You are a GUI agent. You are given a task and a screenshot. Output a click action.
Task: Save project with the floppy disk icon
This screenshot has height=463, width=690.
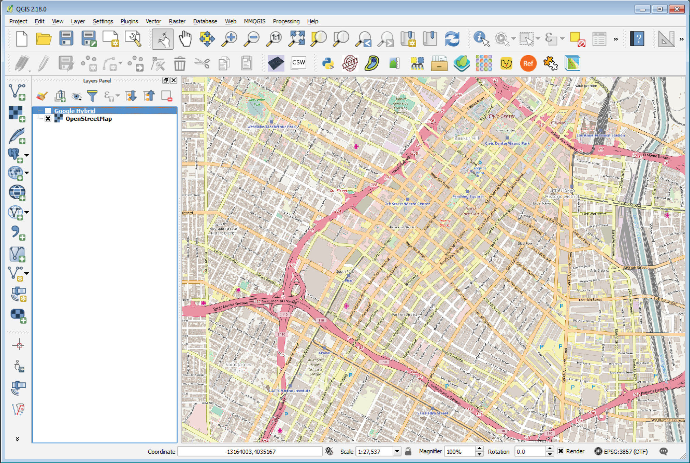pos(66,39)
